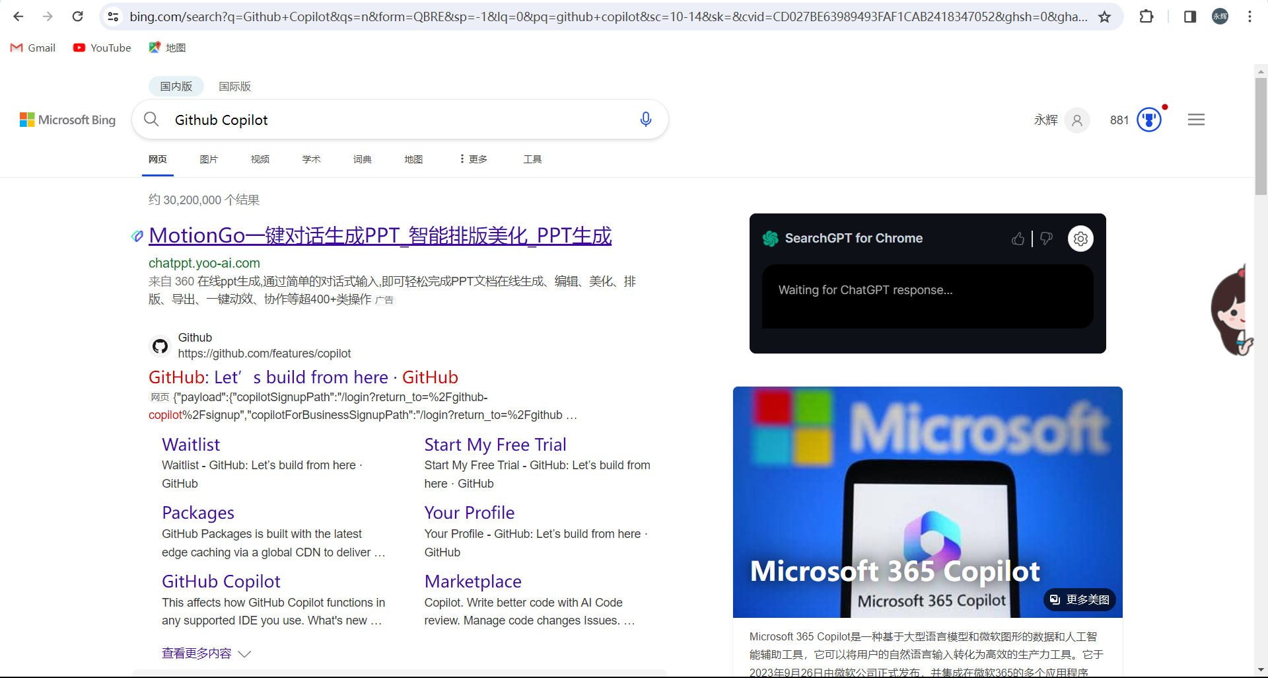Viewport: 1268px width, 678px height.
Task: Open the Chrome side panel icon
Action: pyautogui.click(x=1190, y=17)
